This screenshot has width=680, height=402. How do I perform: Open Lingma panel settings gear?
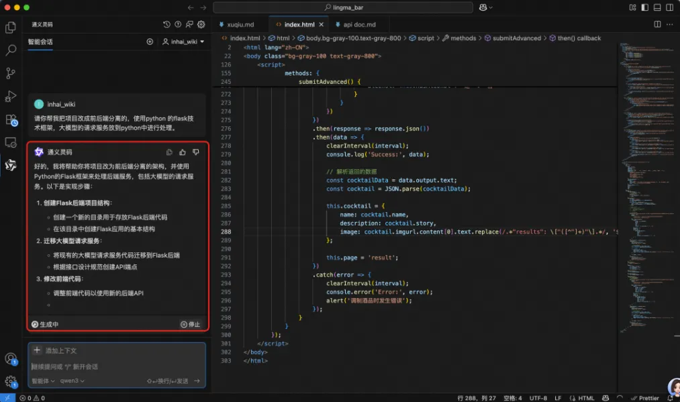(201, 24)
